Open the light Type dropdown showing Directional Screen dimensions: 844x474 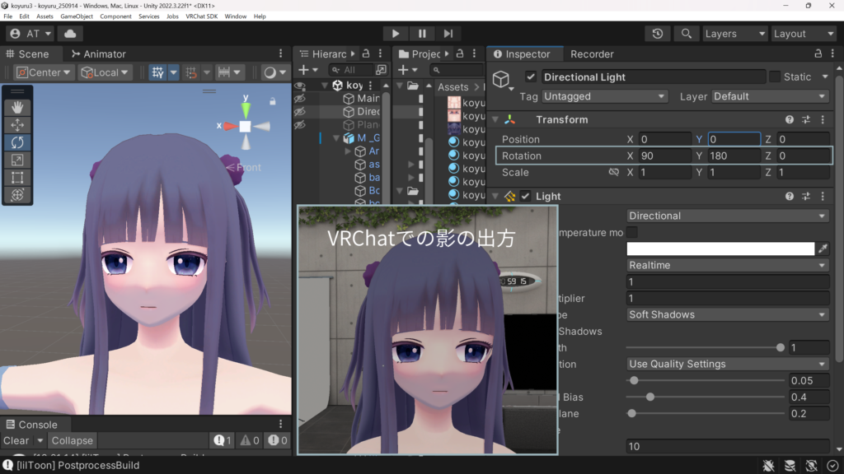pyautogui.click(x=727, y=216)
